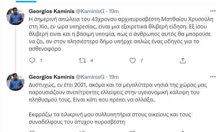Open more options on first tweet
Screen dimensions: 216x132
pyautogui.click(x=213, y=11)
